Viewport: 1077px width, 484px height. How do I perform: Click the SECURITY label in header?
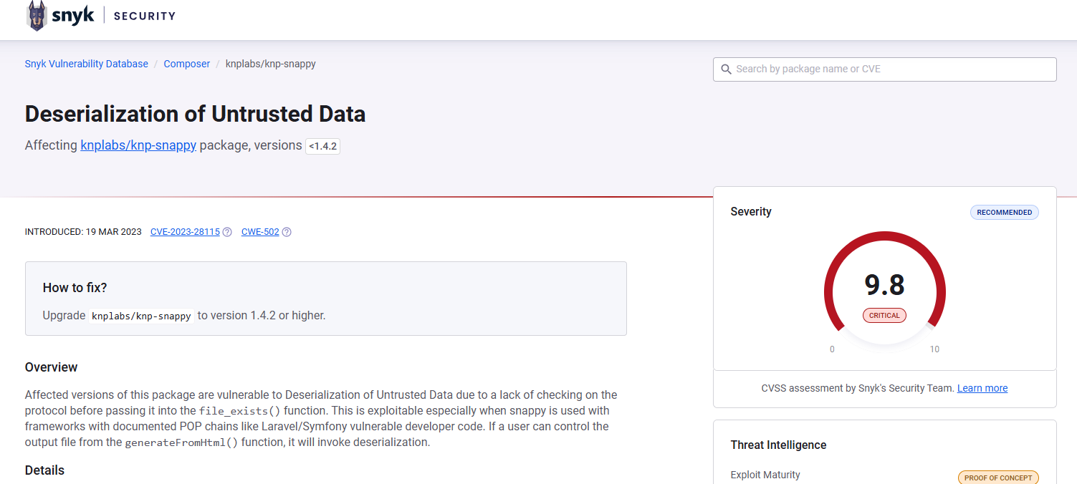[144, 16]
